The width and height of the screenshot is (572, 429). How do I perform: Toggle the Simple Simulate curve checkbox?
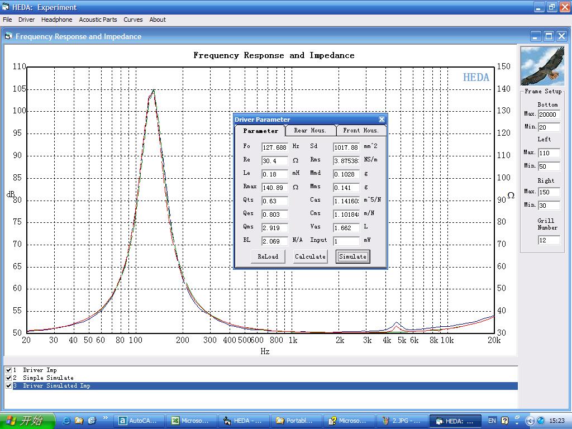pyautogui.click(x=8, y=378)
